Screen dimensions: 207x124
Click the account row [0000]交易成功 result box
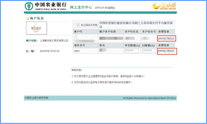pos(166,39)
